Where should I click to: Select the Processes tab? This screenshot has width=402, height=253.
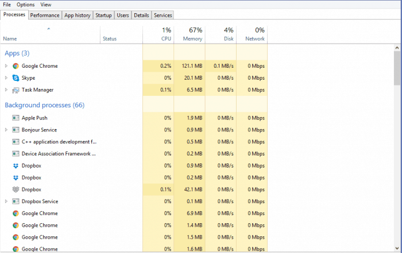(x=14, y=14)
